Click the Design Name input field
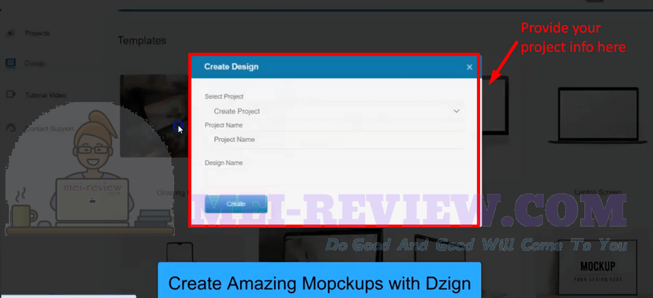This screenshot has width=653, height=298. pos(334,177)
